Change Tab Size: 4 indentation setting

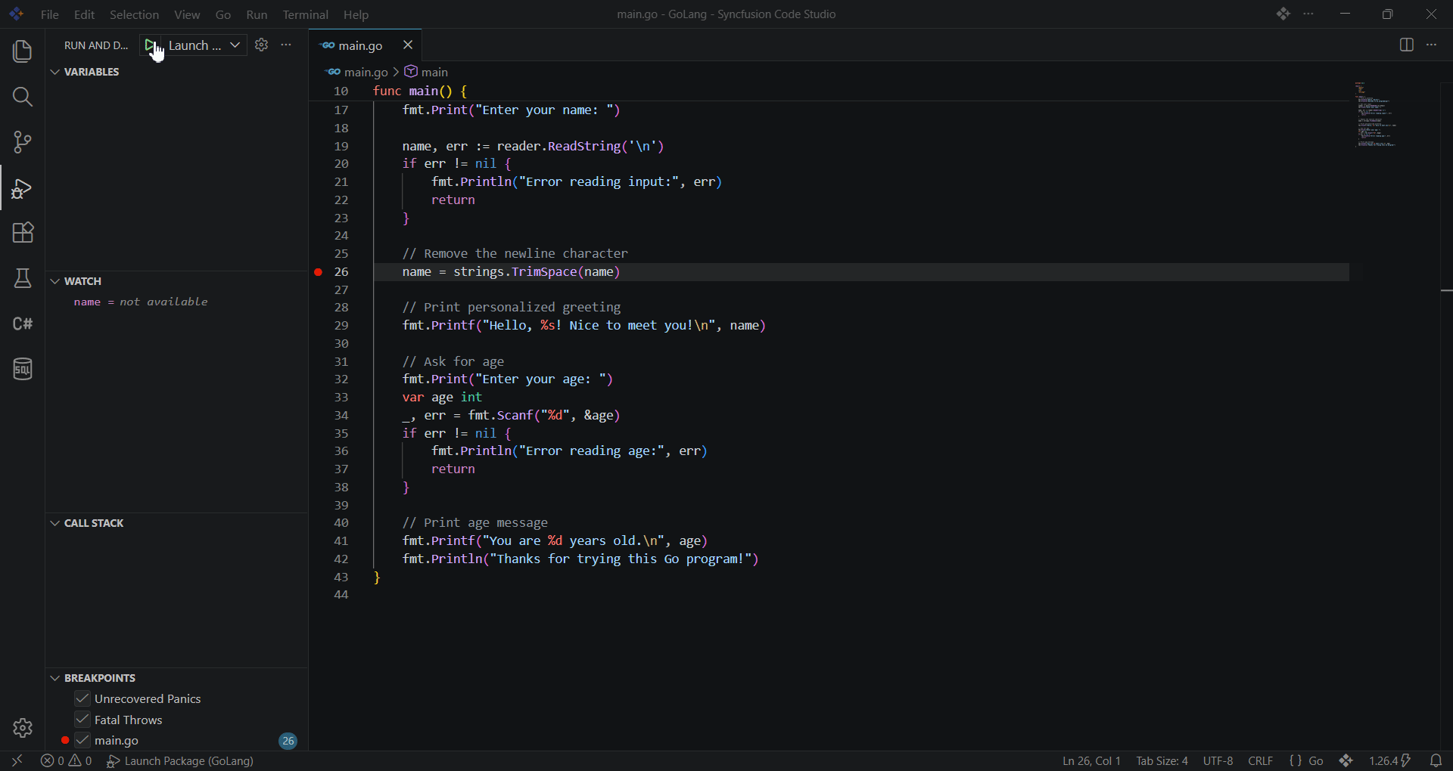pyautogui.click(x=1162, y=761)
